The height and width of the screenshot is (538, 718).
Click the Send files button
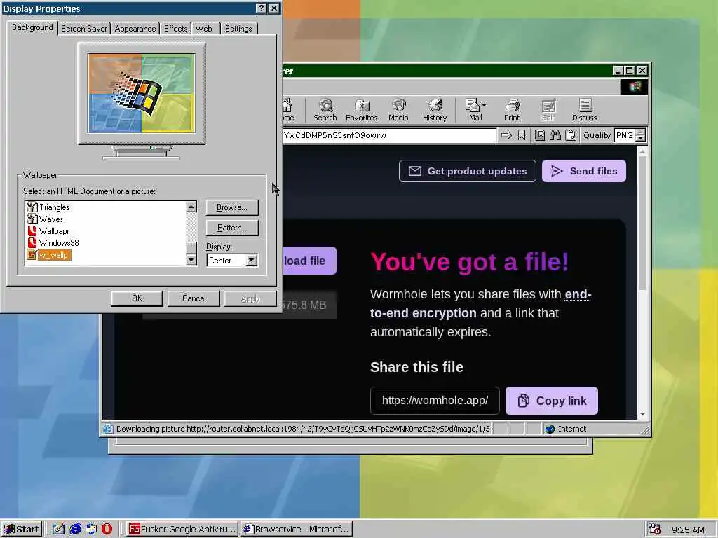pos(584,171)
